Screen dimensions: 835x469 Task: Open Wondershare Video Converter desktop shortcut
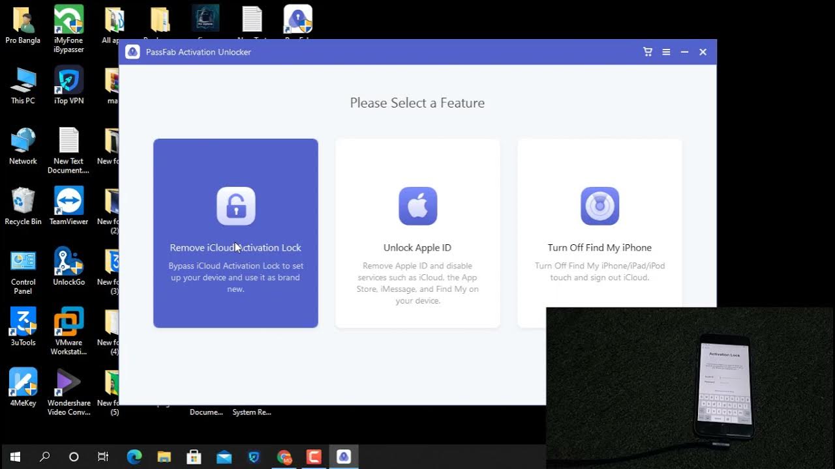[x=68, y=392]
